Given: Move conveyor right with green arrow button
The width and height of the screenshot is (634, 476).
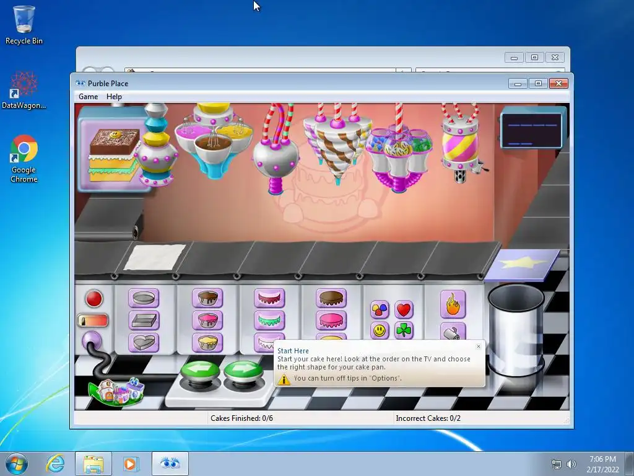Looking at the screenshot, I should pyautogui.click(x=243, y=371).
